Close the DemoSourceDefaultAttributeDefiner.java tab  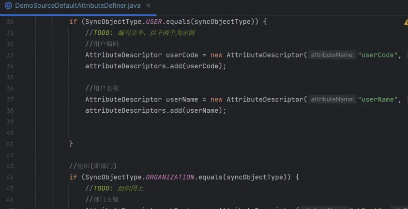tap(148, 5)
